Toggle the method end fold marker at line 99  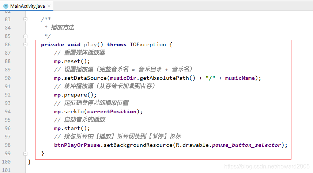point(25,153)
